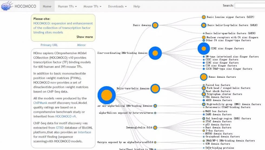This screenshot has width=265, height=150.
Task: Open the Help menu item
Action: tap(137, 6)
